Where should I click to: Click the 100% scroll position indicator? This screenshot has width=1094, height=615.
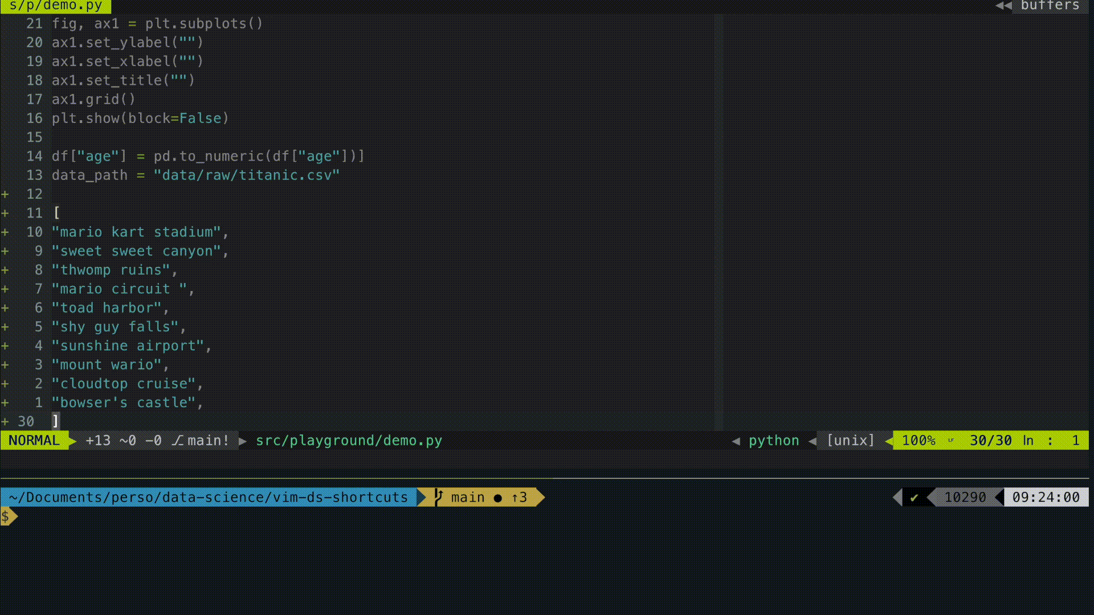919,441
